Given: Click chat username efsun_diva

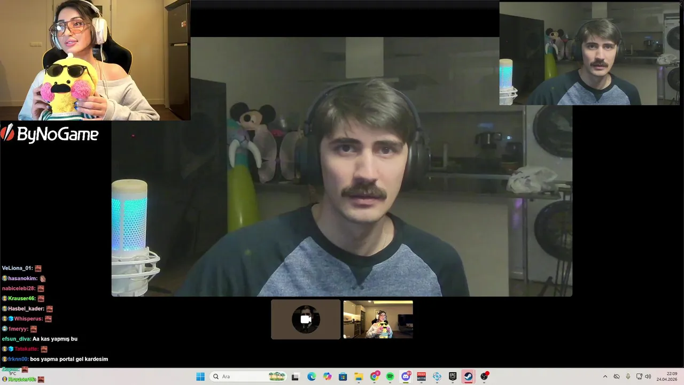Looking at the screenshot, I should pos(16,339).
